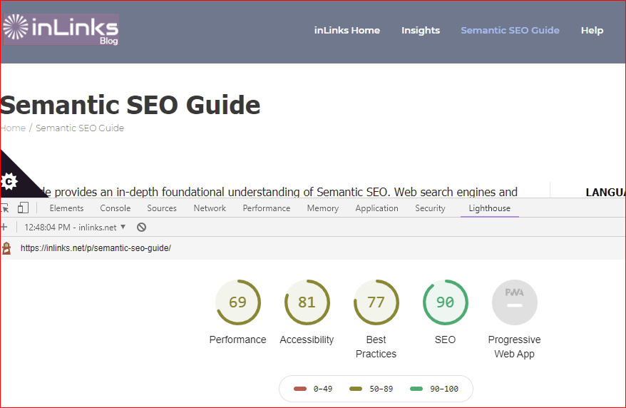The image size is (626, 408).
Task: Go to the Insights page
Action: pos(421,31)
